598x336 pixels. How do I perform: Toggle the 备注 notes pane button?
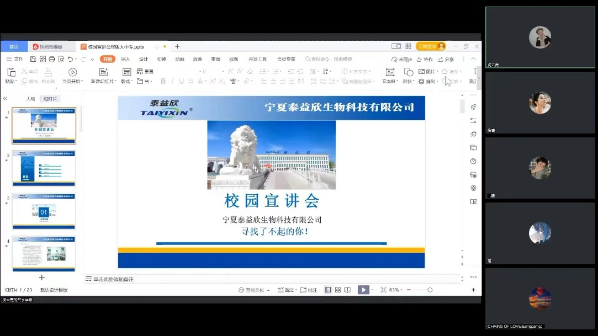pyautogui.click(x=286, y=290)
